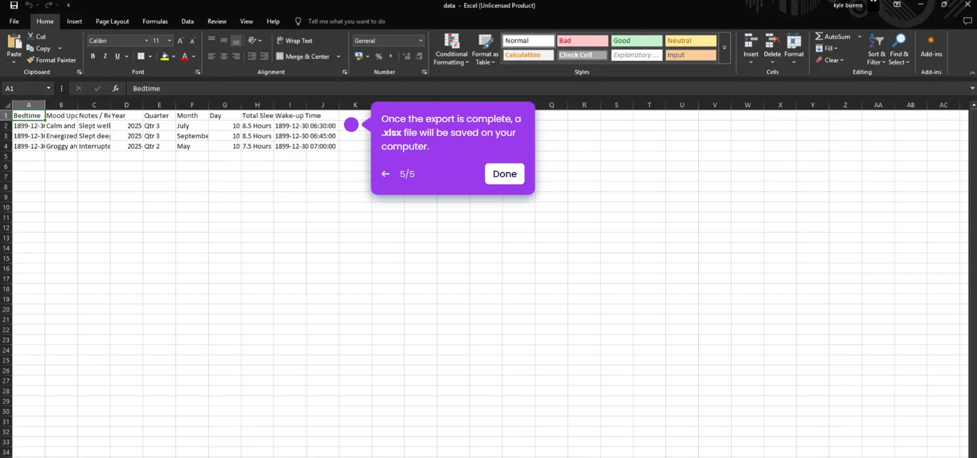Cut the selected cells
This screenshot has height=458, width=977.
pyautogui.click(x=36, y=37)
